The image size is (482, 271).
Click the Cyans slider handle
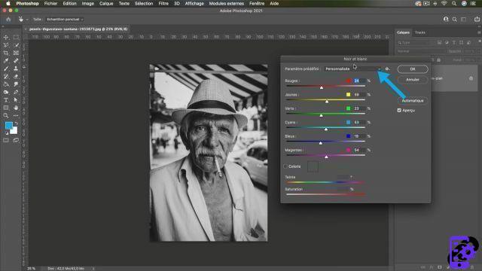[326, 129]
